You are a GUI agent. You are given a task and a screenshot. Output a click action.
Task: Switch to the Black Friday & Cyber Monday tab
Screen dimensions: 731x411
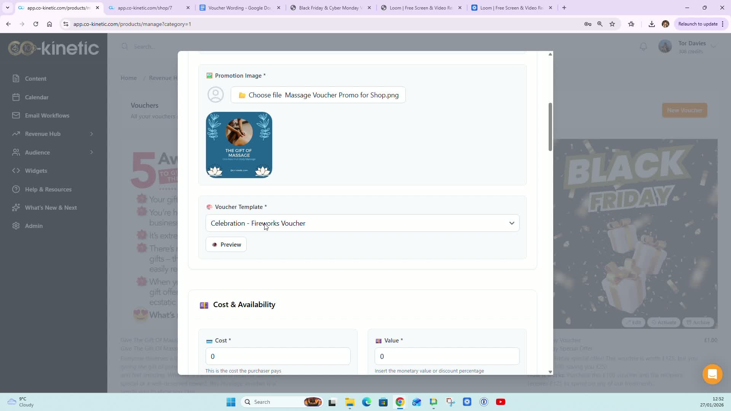pyautogui.click(x=330, y=8)
